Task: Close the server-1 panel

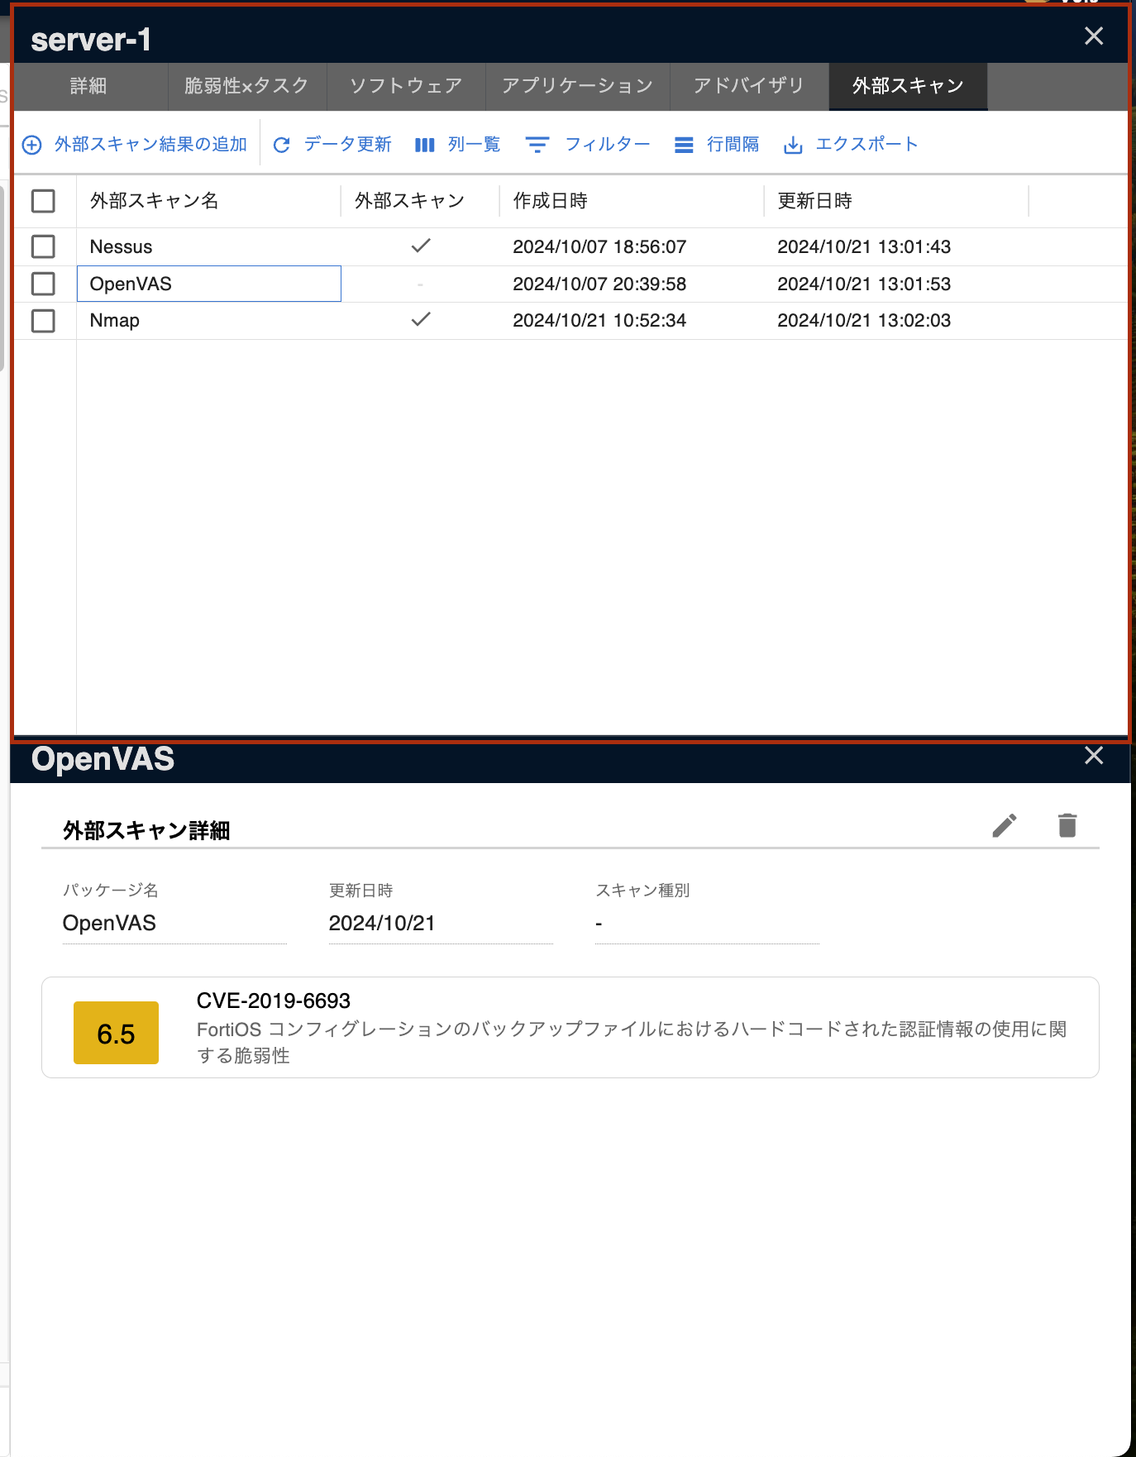Action: (x=1094, y=36)
